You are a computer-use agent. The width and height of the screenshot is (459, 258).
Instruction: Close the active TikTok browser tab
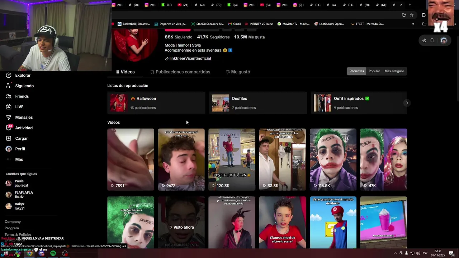401,5
